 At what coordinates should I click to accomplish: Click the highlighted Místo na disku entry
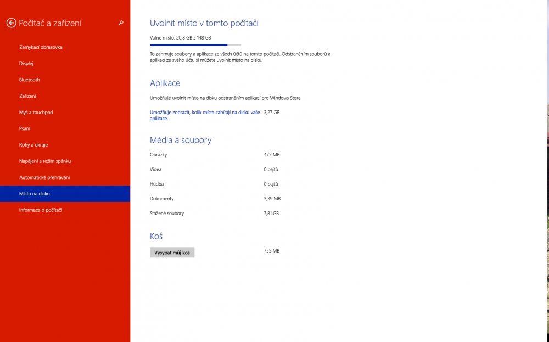[x=34, y=193]
